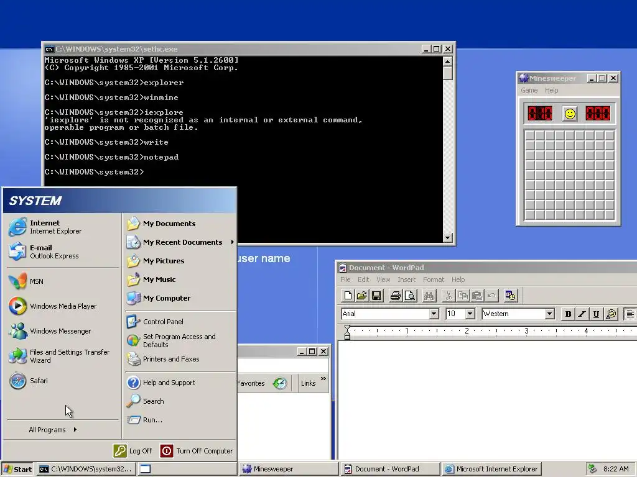This screenshot has height=477, width=637.
Task: Toggle Italic formatting in WordPad
Action: point(582,314)
